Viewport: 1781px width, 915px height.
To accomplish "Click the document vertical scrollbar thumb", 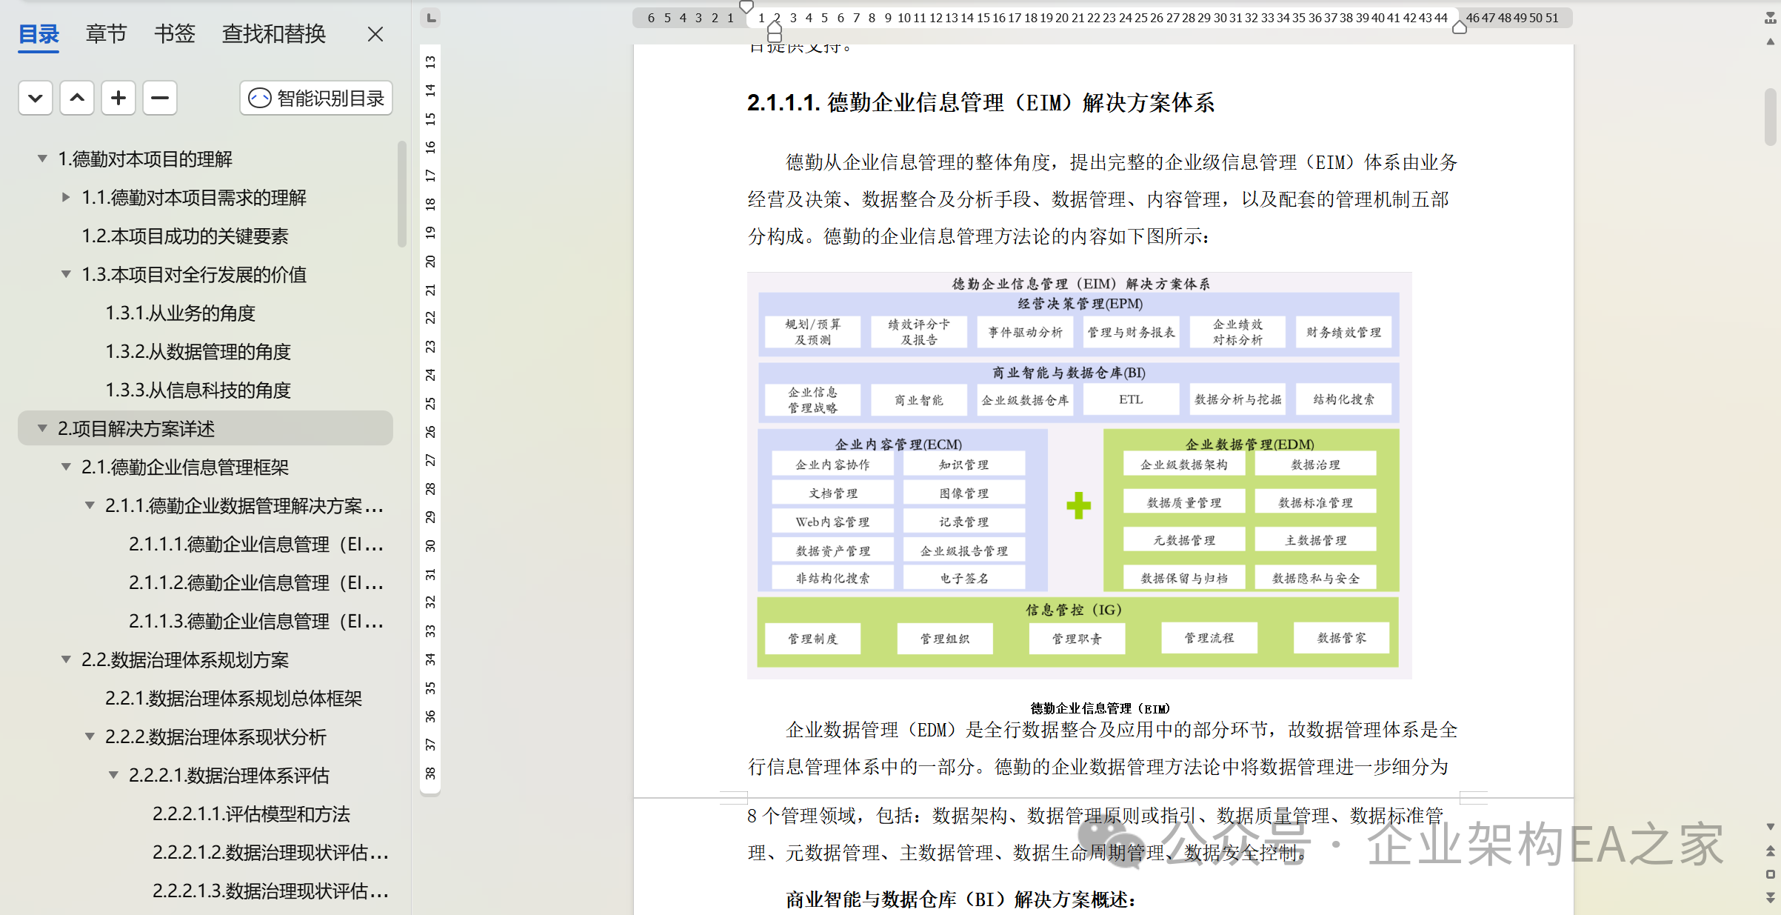I will [1770, 116].
